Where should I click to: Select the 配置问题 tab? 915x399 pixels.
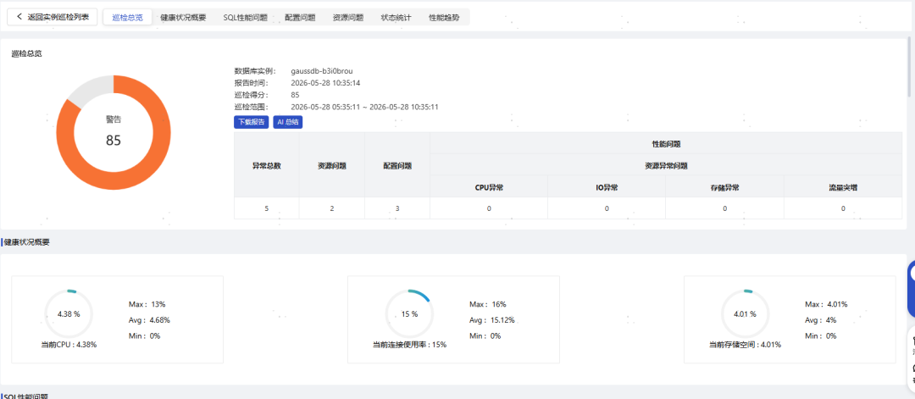(300, 18)
